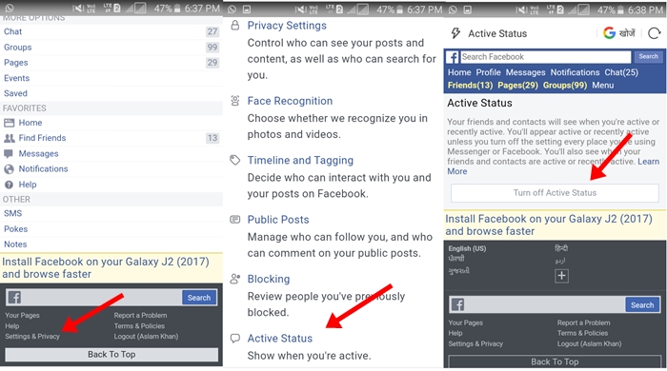Open Events in the left list
This screenshot has height=371, width=667.
pyautogui.click(x=16, y=78)
